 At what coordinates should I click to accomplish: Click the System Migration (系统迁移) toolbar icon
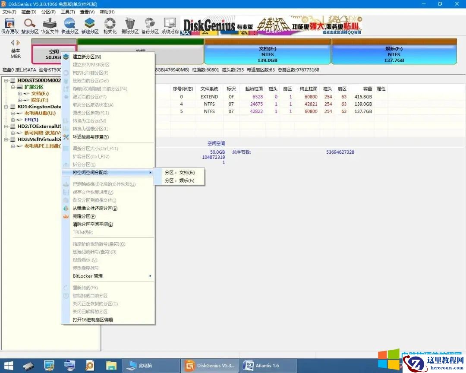pos(170,26)
